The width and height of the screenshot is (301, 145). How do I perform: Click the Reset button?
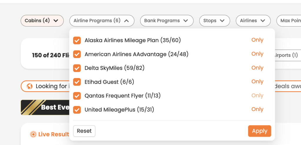coord(84,131)
